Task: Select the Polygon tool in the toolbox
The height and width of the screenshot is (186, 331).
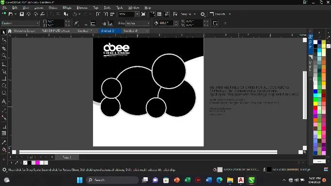Action: click(x=4, y=93)
